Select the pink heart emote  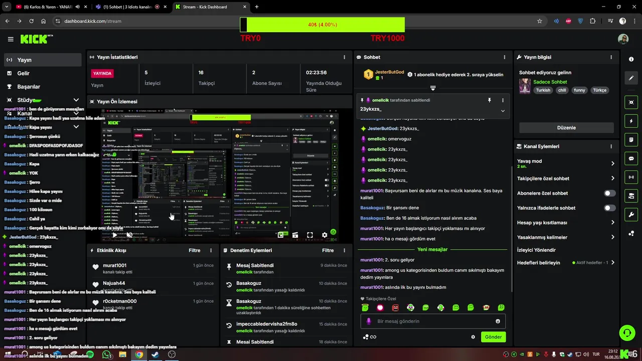[x=380, y=308]
